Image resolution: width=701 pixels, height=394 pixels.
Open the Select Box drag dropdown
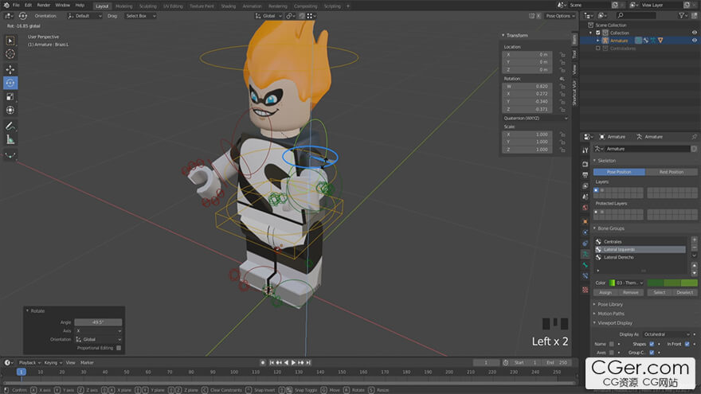coord(140,16)
